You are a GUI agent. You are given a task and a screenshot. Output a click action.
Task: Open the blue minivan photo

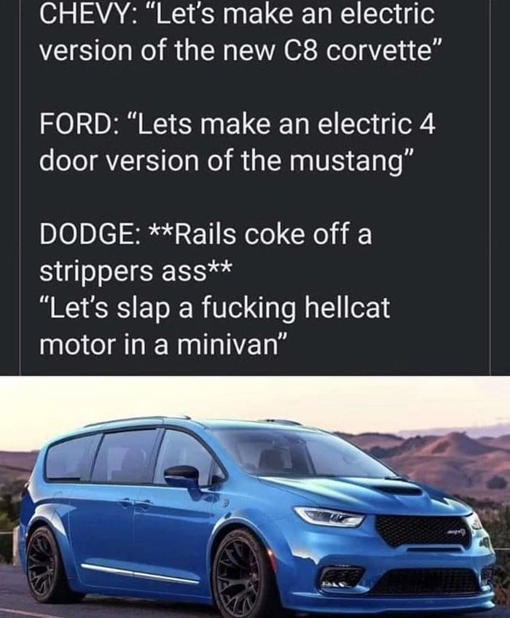[x=255, y=497]
